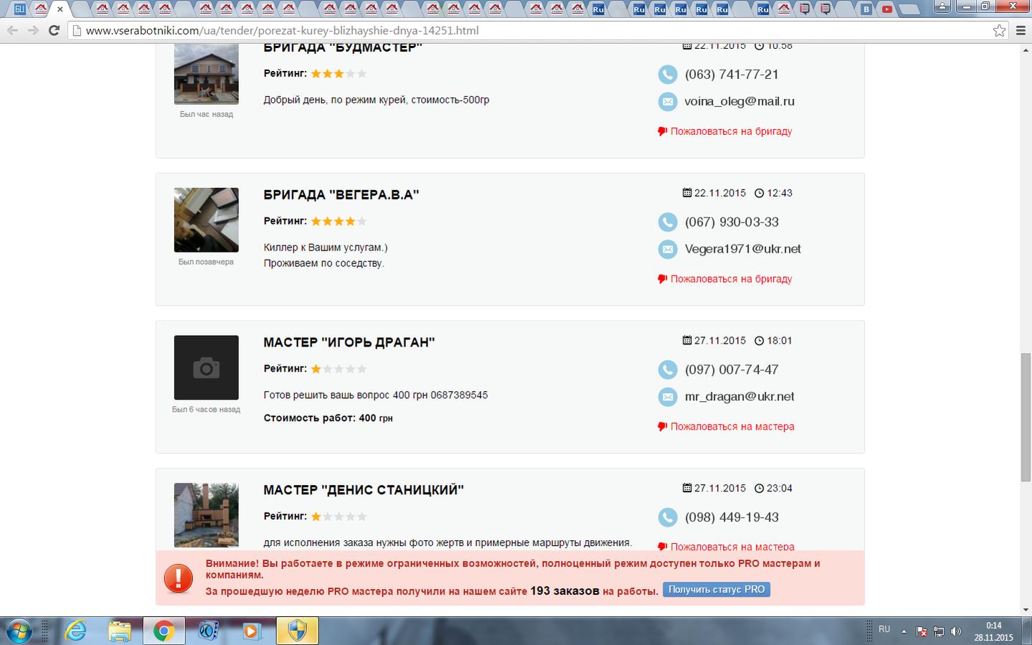Go back using the browser back arrow
The width and height of the screenshot is (1032, 645).
click(12, 31)
